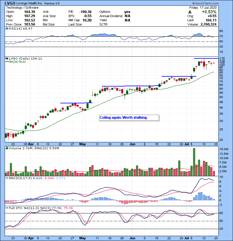This screenshot has width=233, height=241.
Task: Select the Low value 102.52
Action: click(30, 20)
